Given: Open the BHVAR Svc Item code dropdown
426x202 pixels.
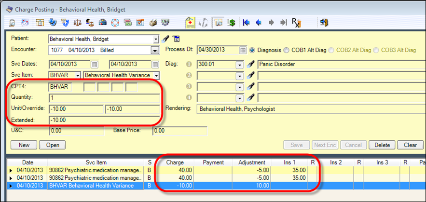Looking at the screenshot, I should pos(78,75).
